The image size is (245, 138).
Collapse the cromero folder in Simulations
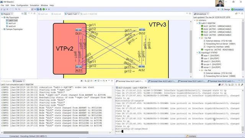point(195,20)
